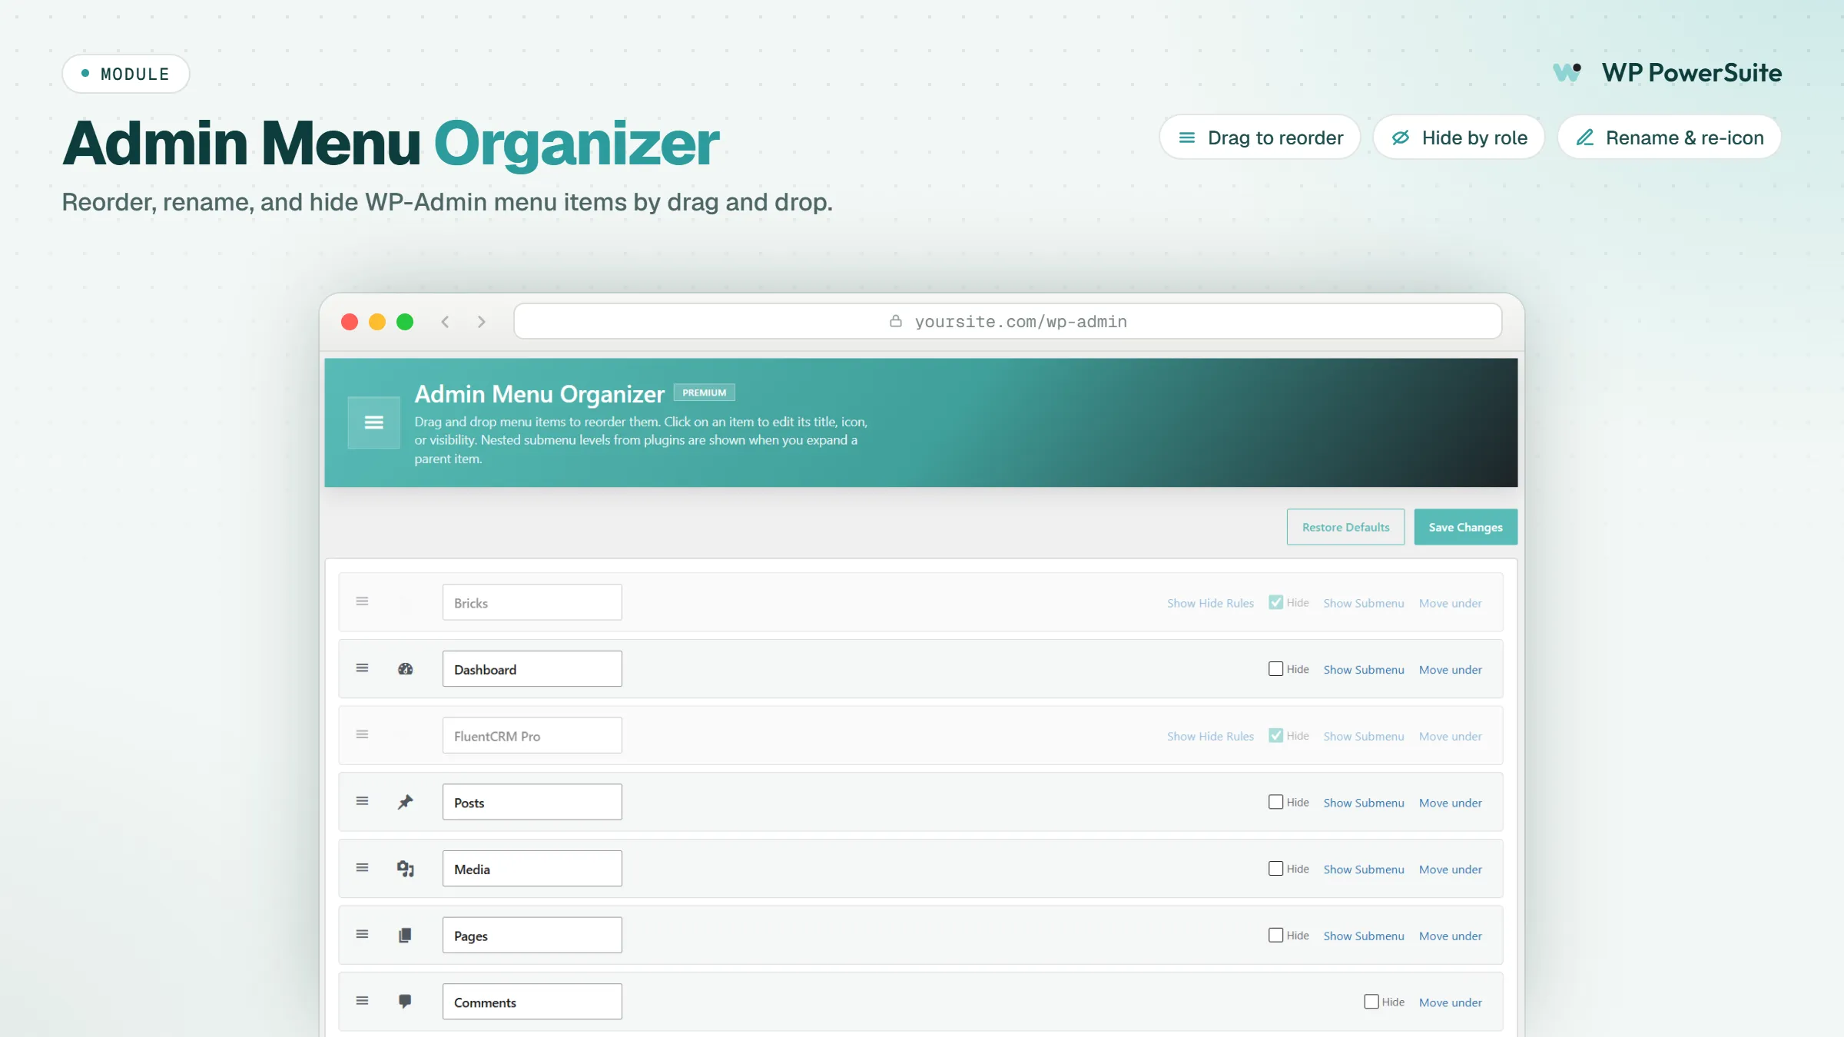The width and height of the screenshot is (1844, 1037).
Task: Select the Pages row drag handle
Action: pos(362,935)
